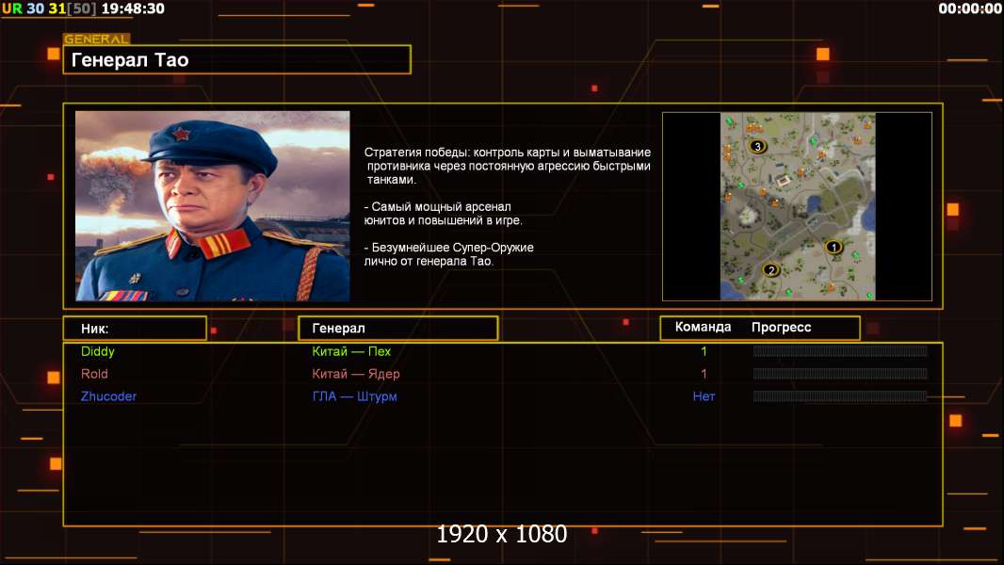Click faction 'Китай — Ядер'
This screenshot has height=565, width=1004.
tap(355, 374)
